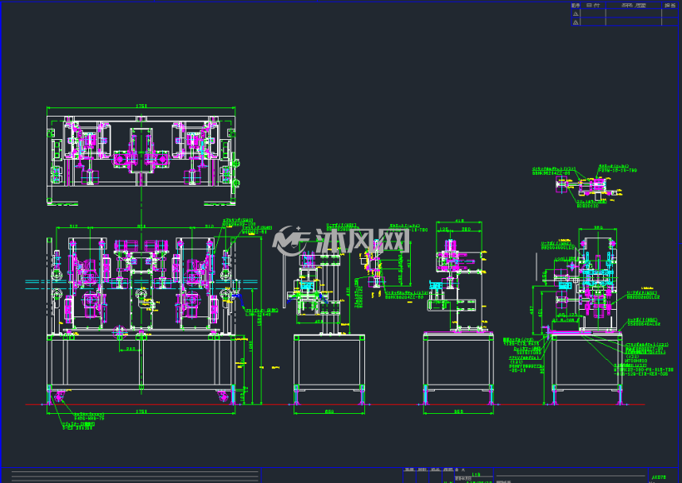
Task: Click the lower revision triangle in the revision table
Action: coord(576,22)
